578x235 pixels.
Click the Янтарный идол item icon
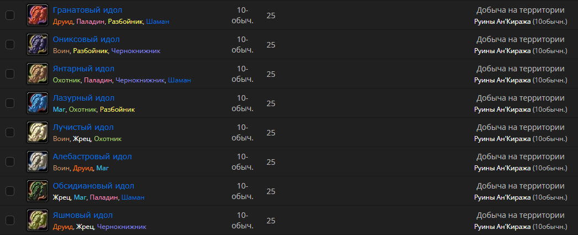click(x=38, y=74)
